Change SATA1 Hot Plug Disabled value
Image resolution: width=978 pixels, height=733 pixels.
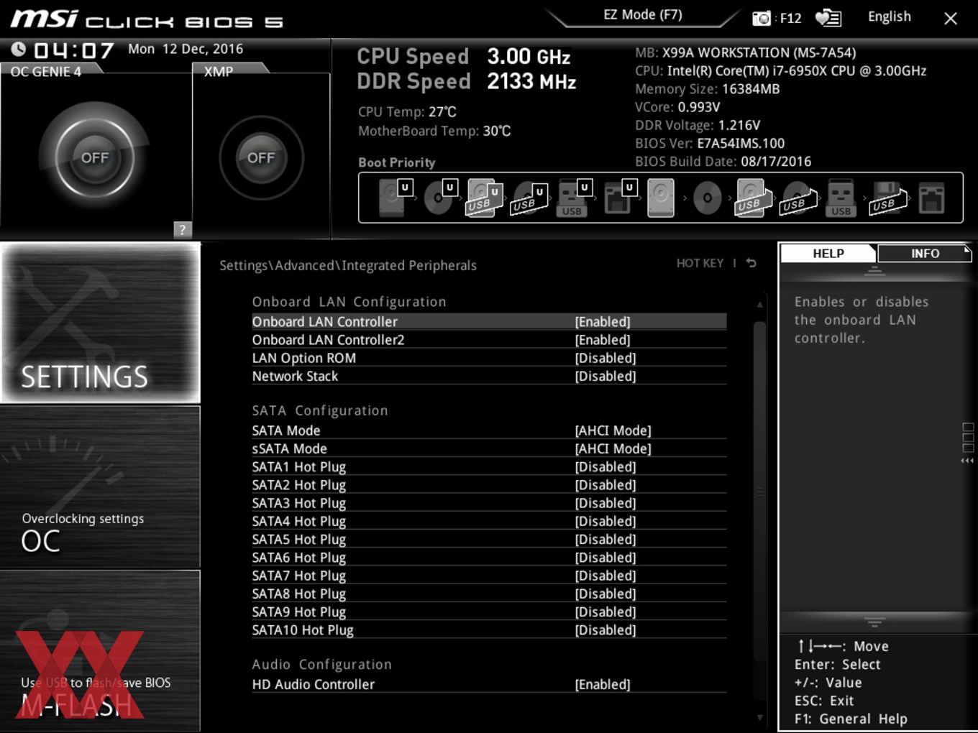pyautogui.click(x=605, y=467)
